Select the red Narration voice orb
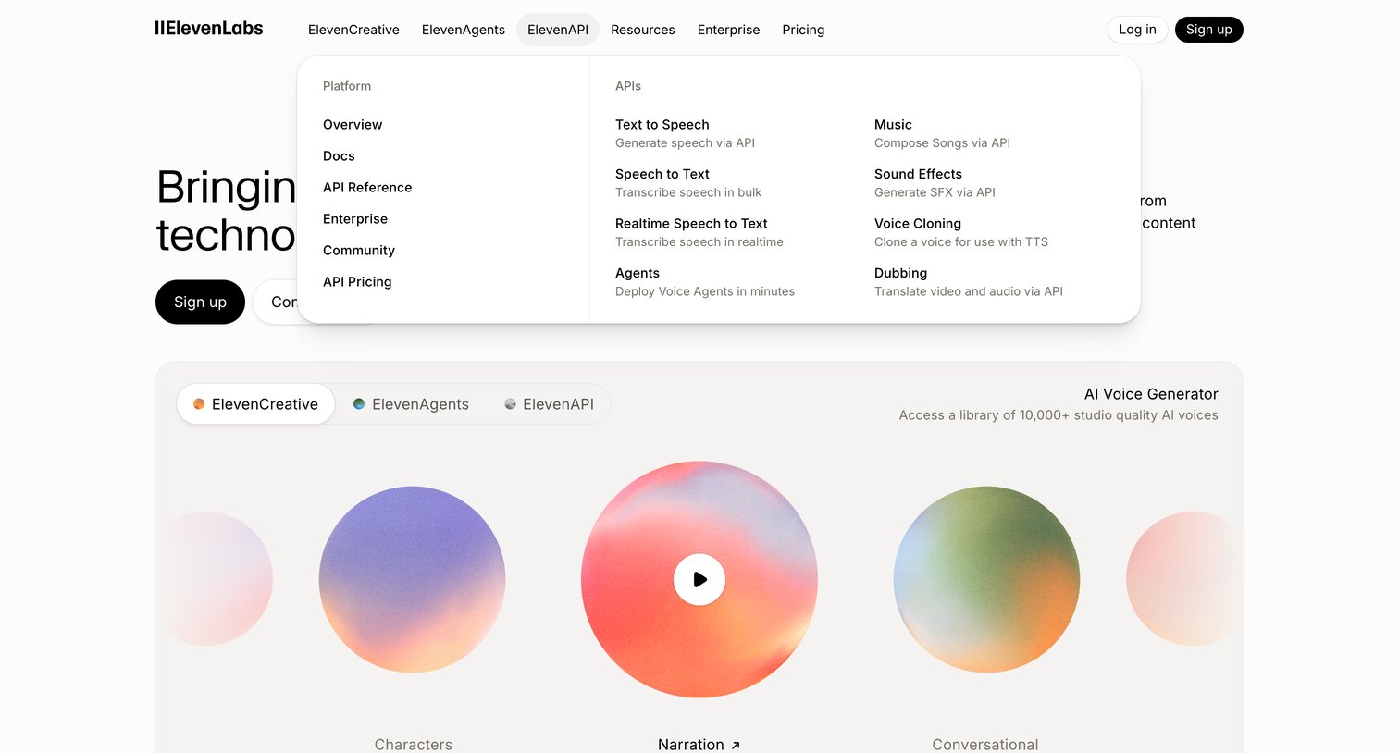Image resolution: width=1399 pixels, height=753 pixels. tap(699, 579)
